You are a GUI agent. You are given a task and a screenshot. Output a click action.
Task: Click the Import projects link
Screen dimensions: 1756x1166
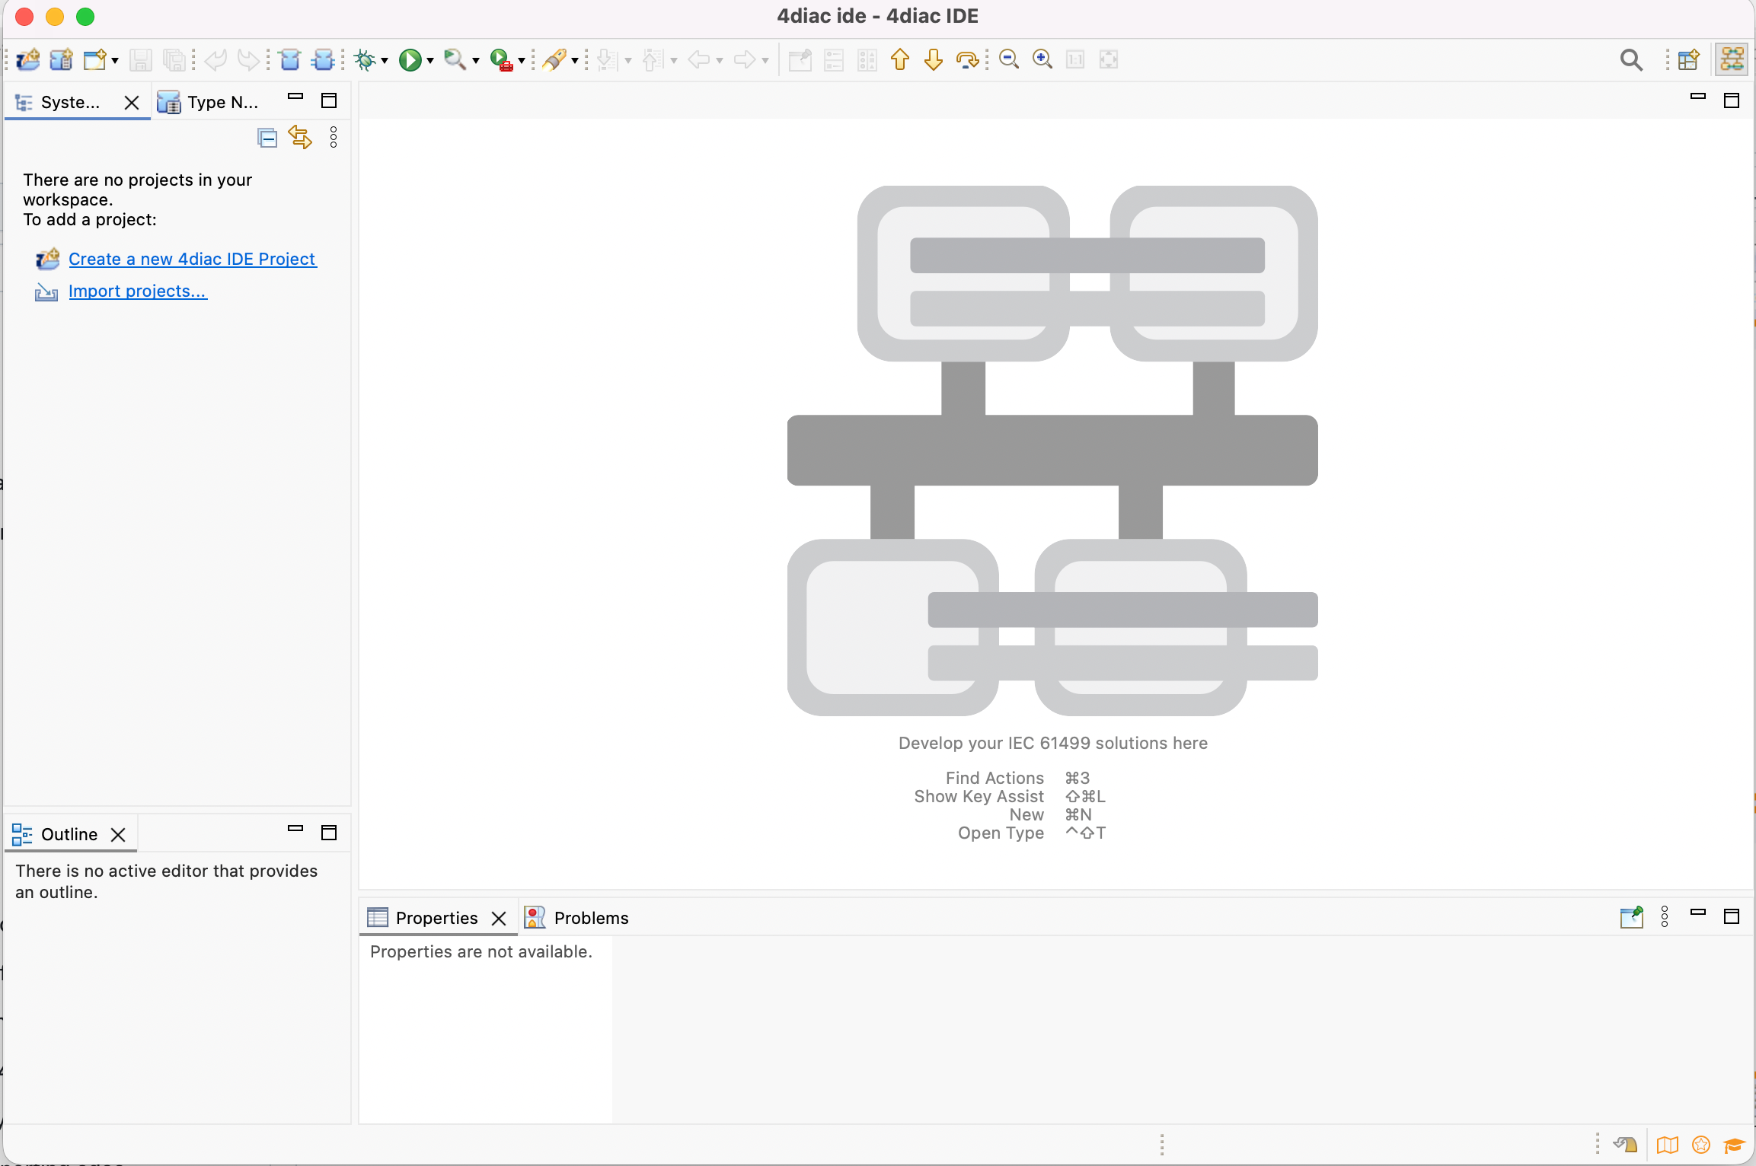(x=137, y=291)
